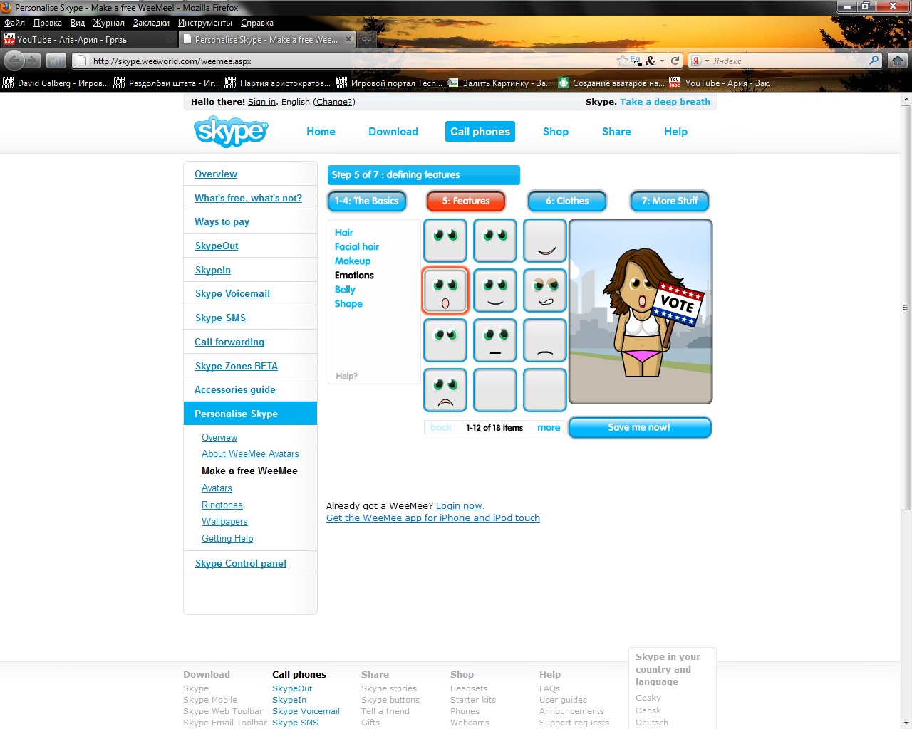Click the chart icon beside navigation arrows

coord(56,61)
